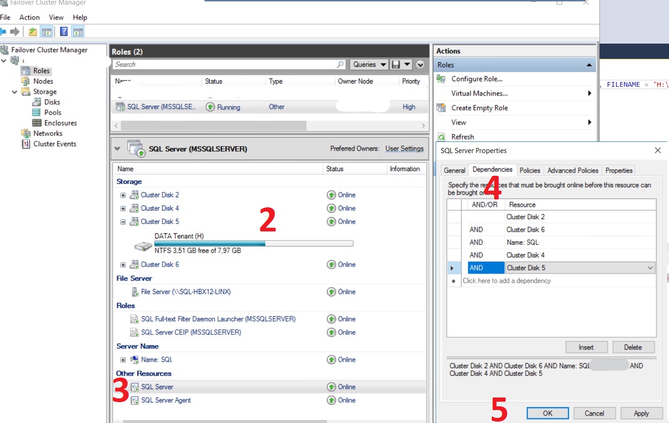
Task: Click the Cancel button in SQL Server Properties
Action: click(594, 413)
